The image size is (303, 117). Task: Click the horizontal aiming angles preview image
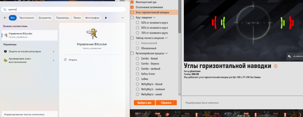tap(243, 31)
